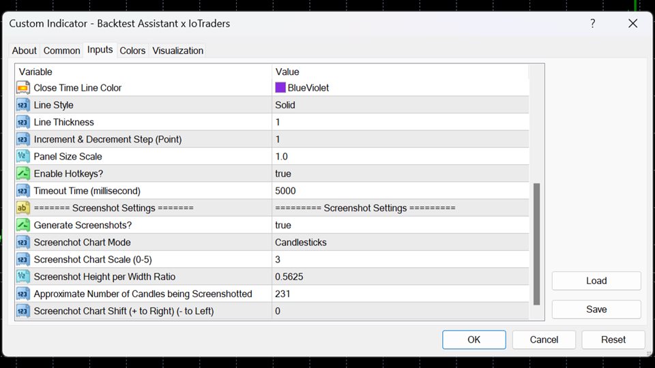Click the string icon on Screenshot Settings separator row

[x=23, y=208]
